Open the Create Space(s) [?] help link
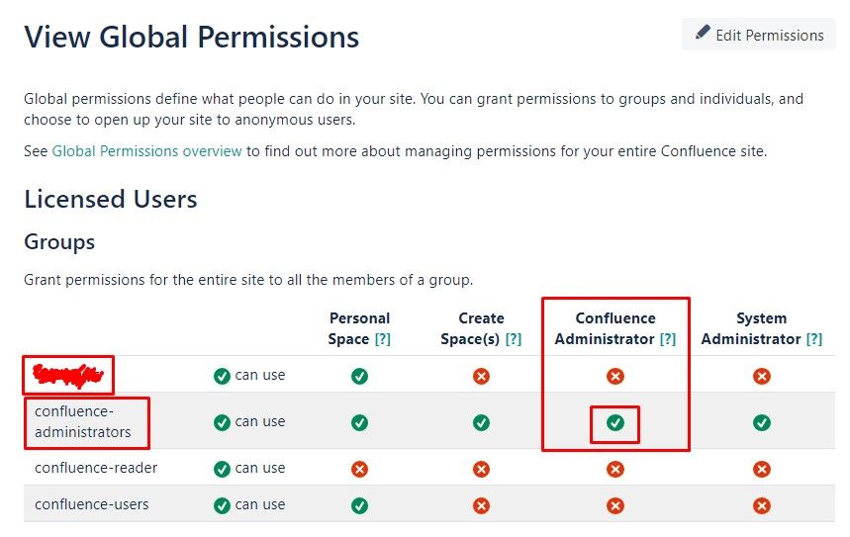Screen dimensions: 850x537 coord(513,339)
